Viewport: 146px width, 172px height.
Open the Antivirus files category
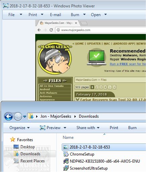(x=46, y=96)
